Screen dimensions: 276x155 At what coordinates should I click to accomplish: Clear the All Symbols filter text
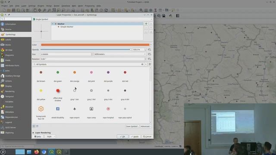point(142,64)
